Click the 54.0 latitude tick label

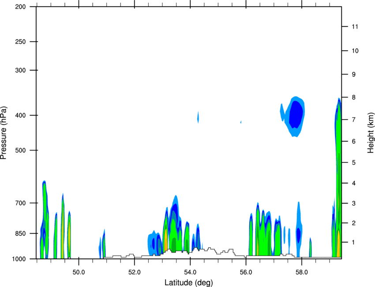click(x=190, y=272)
